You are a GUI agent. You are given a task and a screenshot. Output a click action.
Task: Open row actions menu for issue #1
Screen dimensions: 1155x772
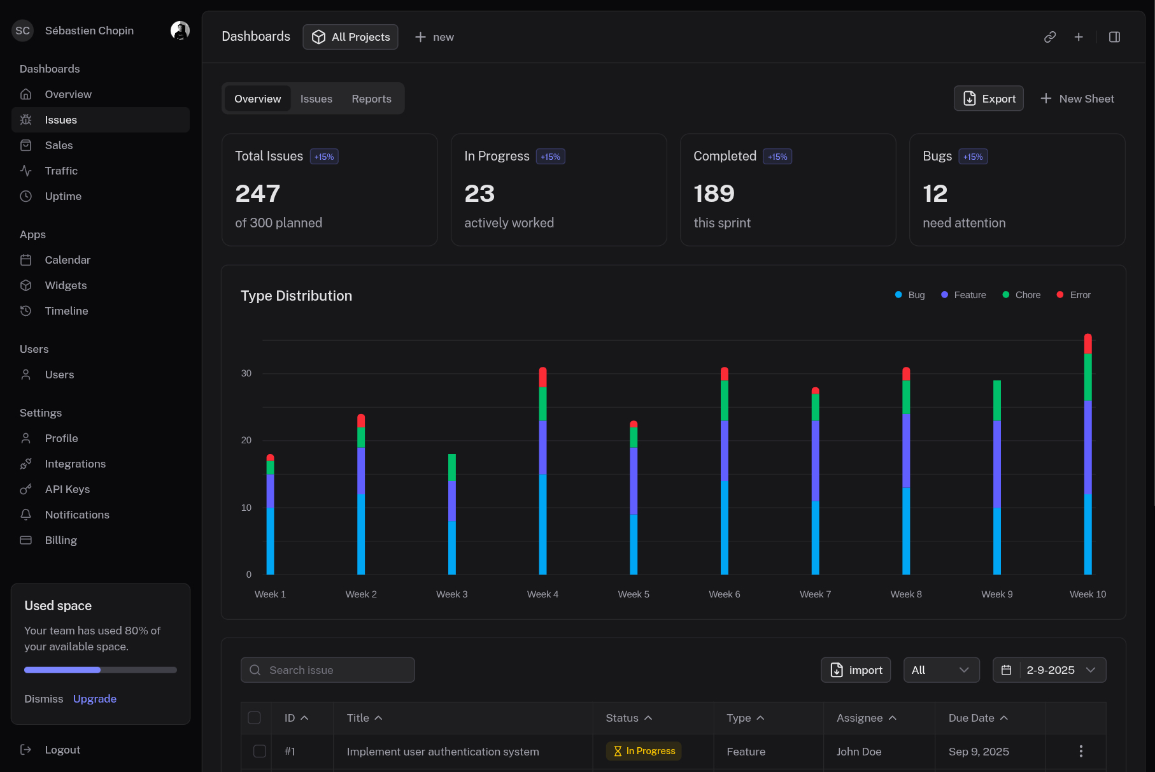[x=1081, y=751]
